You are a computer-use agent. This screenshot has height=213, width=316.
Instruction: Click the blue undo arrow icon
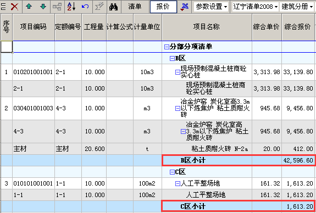point(85,7)
